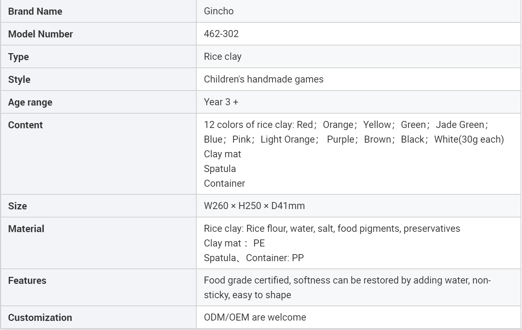522x330 pixels.
Task: Click the Features row label
Action: click(27, 281)
